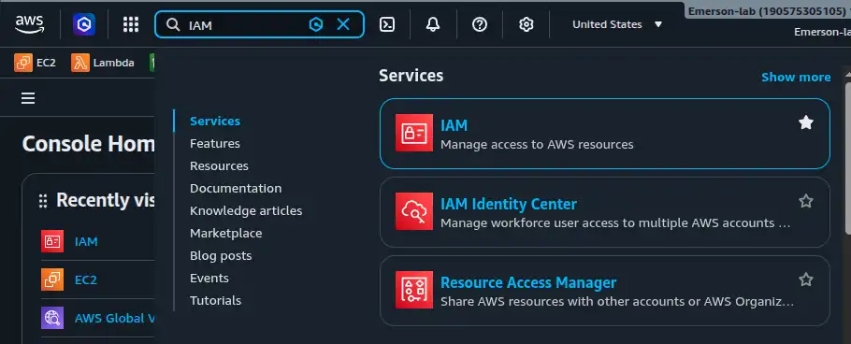Open EC2 in Recently visited list
Screen dimensions: 851x344
tap(86, 280)
